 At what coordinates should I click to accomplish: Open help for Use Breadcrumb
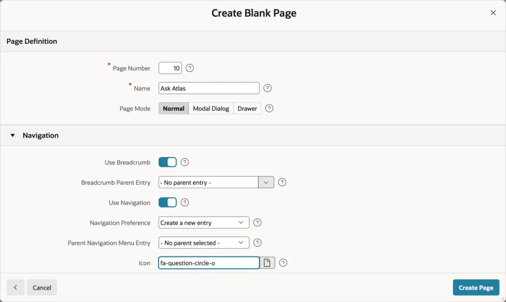coord(185,162)
